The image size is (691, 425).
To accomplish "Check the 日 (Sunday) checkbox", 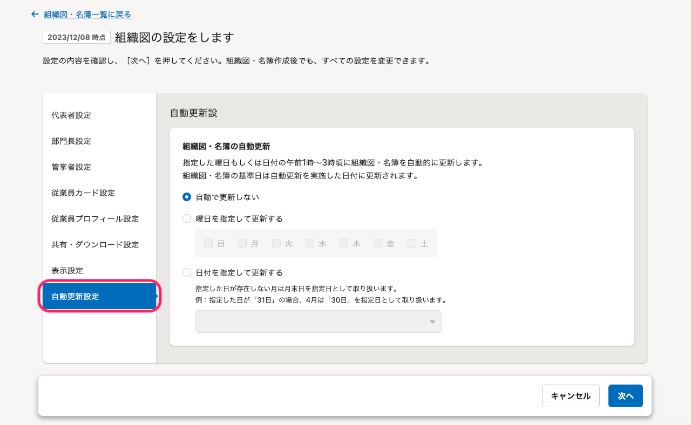I will pos(208,244).
